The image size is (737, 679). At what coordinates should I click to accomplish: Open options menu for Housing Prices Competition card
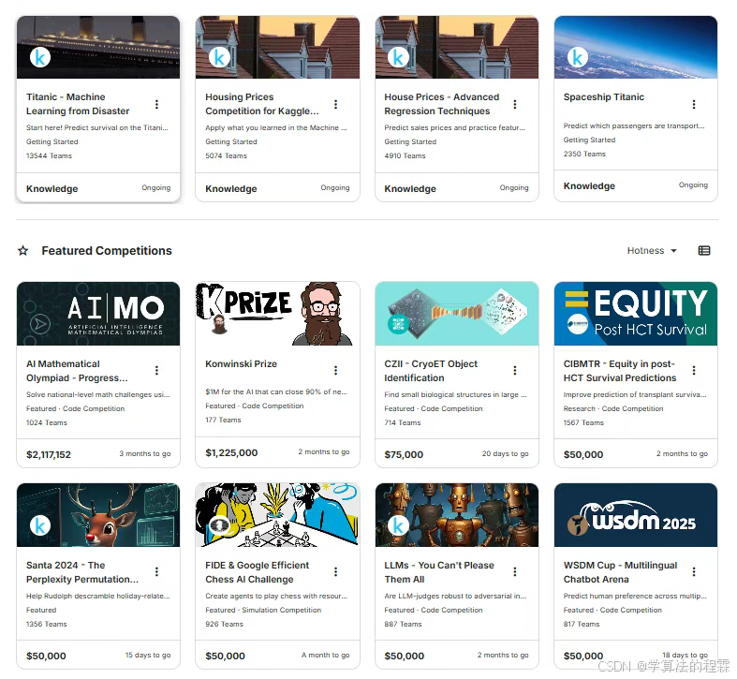(335, 104)
